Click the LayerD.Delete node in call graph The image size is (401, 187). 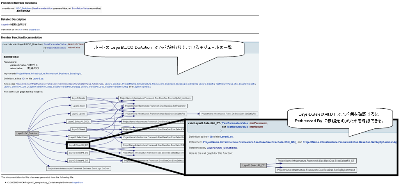pos(78,98)
